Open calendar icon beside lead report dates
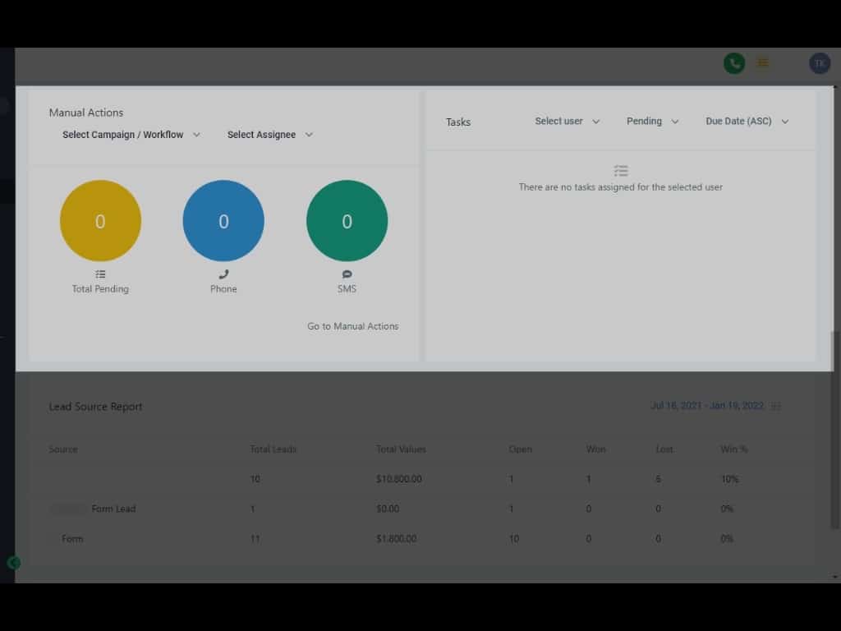 click(x=777, y=406)
